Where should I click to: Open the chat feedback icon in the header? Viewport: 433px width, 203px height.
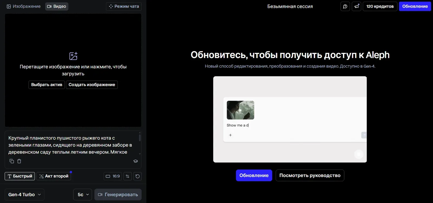pos(345,6)
